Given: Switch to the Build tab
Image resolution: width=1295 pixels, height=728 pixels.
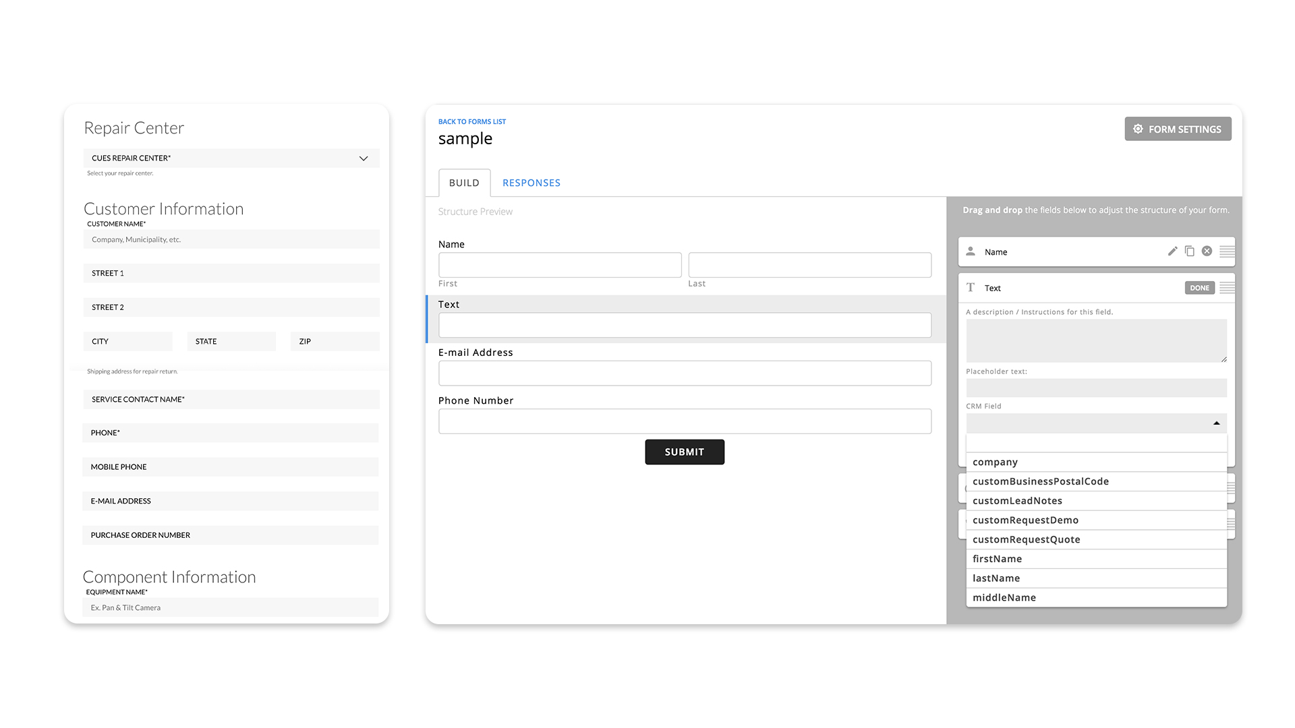Looking at the screenshot, I should pos(464,183).
